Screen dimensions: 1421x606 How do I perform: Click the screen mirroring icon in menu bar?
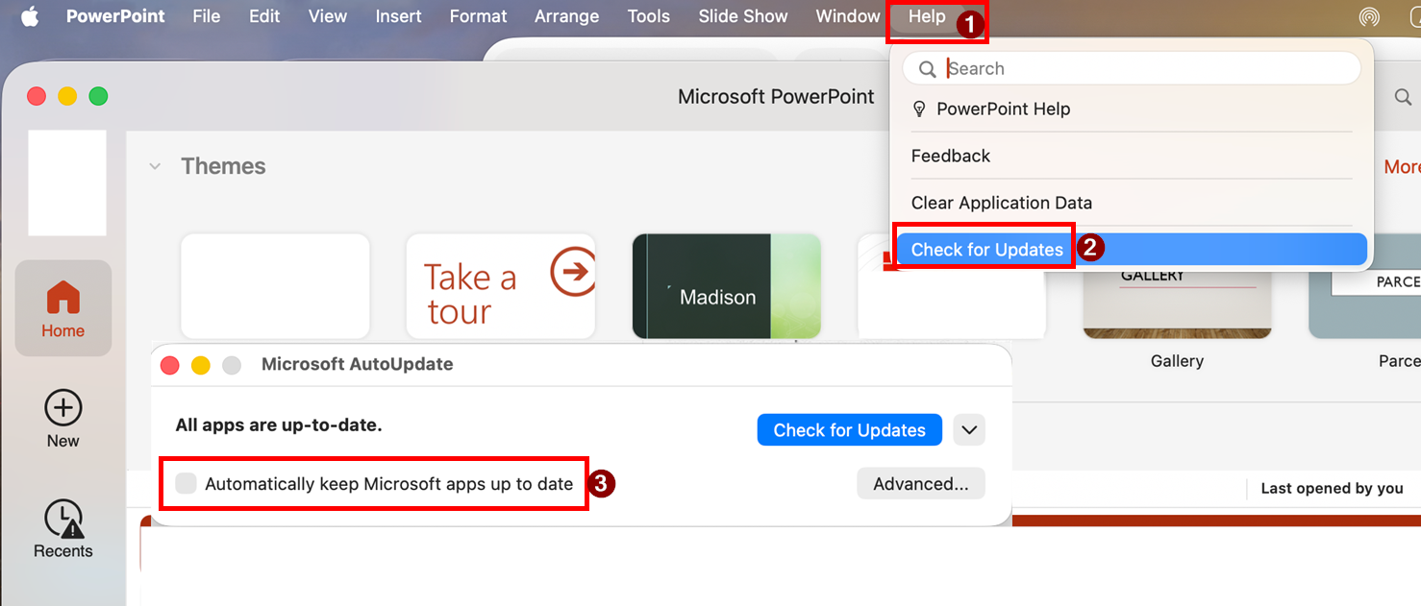click(x=1369, y=16)
